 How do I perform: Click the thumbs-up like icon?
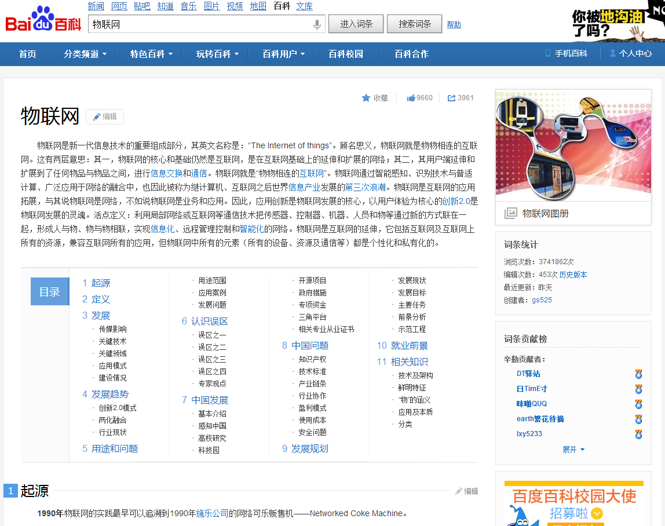(411, 98)
